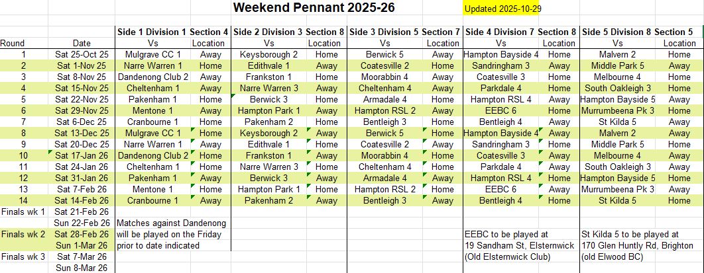The image size is (704, 273).
Task: Select Cranbourne 1 in the Round 7 row
Action: pos(151,122)
